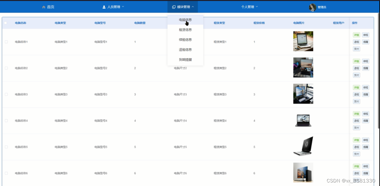Click the cell 电脑名称6
The image size is (380, 186).
coord(21,173)
